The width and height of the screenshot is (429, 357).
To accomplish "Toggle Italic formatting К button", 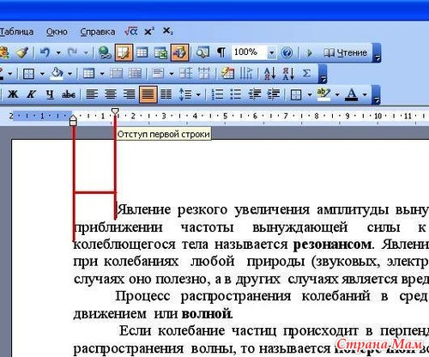I will tap(32, 94).
